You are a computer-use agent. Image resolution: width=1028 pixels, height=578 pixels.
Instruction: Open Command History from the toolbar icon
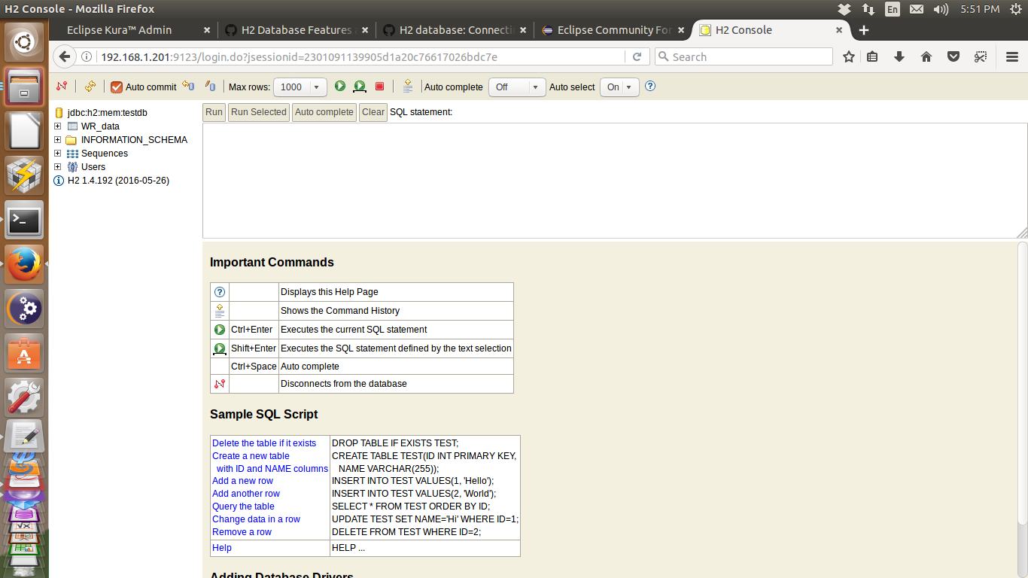coord(408,87)
